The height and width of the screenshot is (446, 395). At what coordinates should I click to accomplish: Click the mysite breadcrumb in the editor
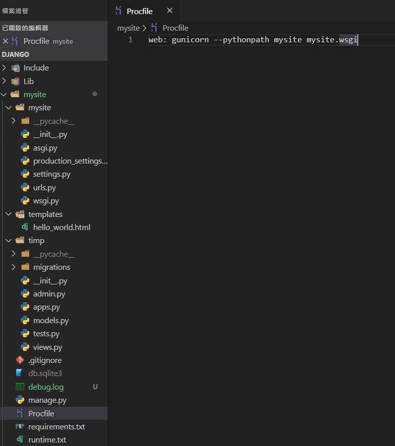coord(128,28)
